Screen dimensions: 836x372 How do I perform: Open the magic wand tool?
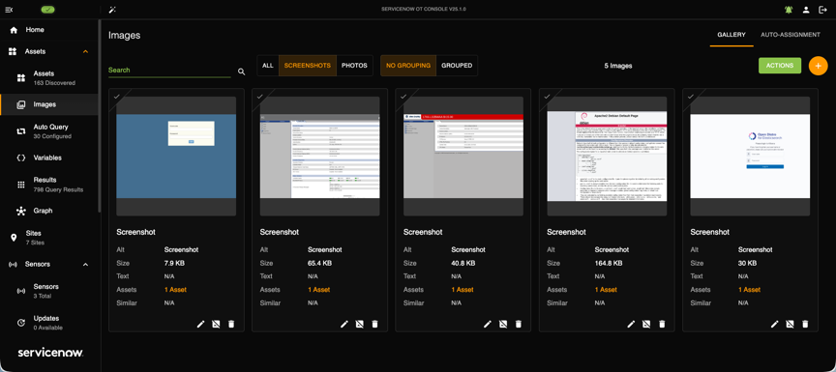point(112,10)
